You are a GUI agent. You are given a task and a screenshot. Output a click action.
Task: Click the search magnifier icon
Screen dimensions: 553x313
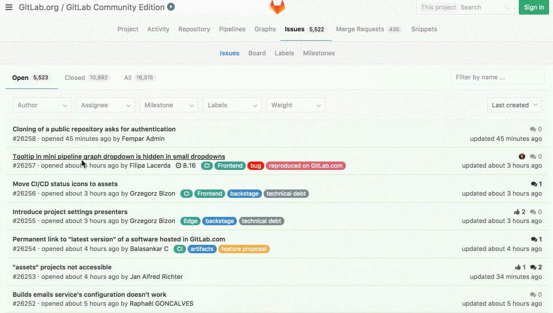click(x=507, y=7)
